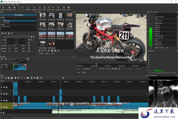Lock track V2 with the padlock icon
Viewport: 178px width, 119px height.
[7, 101]
